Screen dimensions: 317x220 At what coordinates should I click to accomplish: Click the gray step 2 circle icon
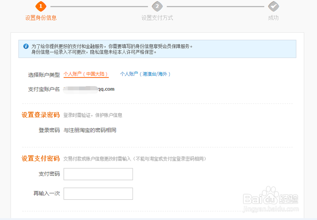[x=157, y=6]
